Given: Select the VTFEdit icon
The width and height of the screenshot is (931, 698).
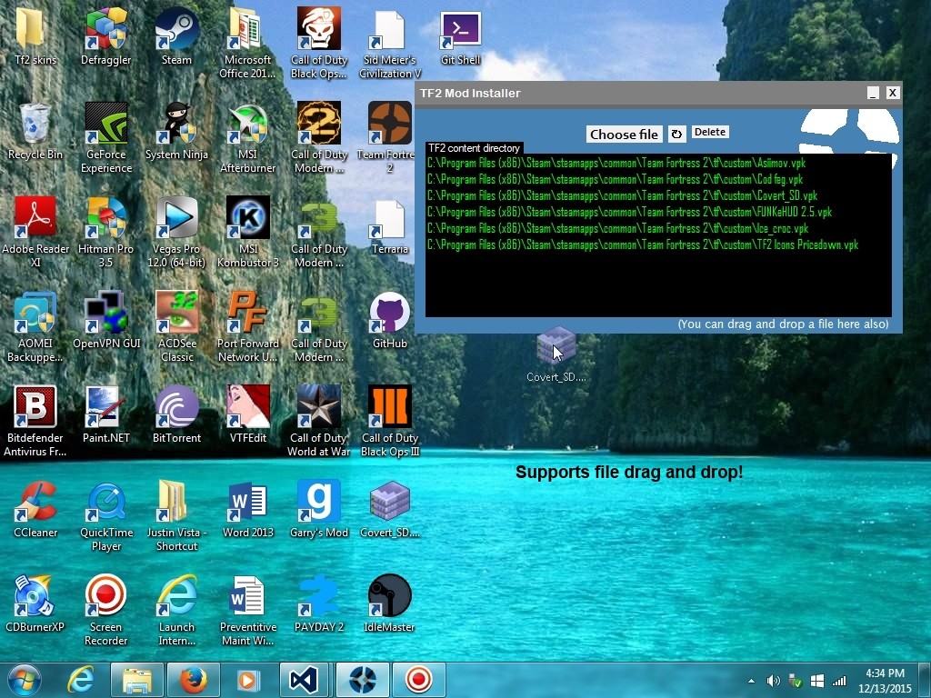Looking at the screenshot, I should [x=247, y=414].
